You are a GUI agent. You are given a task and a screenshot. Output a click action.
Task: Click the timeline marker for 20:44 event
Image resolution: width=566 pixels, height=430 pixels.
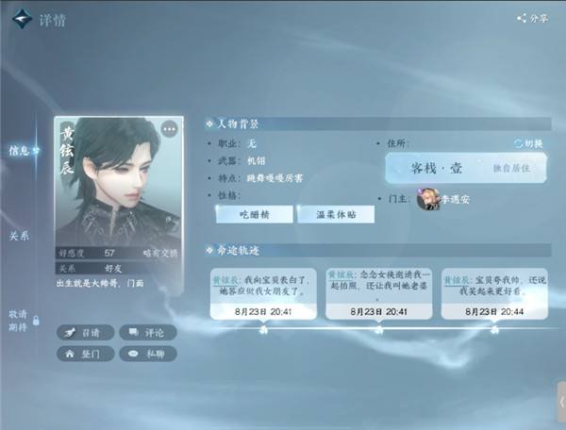495,329
